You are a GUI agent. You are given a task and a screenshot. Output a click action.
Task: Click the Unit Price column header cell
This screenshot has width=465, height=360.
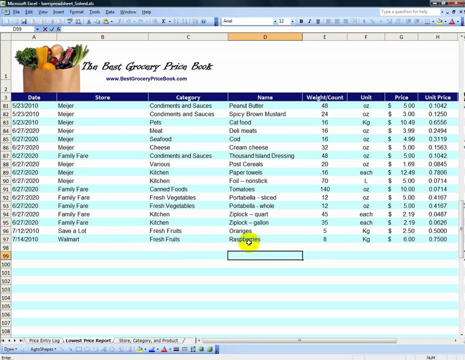coord(437,97)
